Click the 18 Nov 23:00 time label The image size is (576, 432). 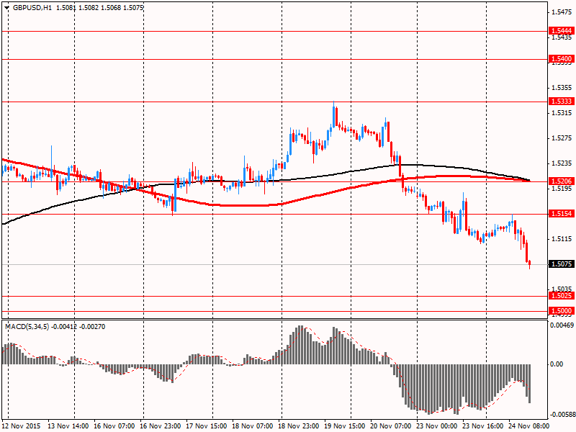299,426
